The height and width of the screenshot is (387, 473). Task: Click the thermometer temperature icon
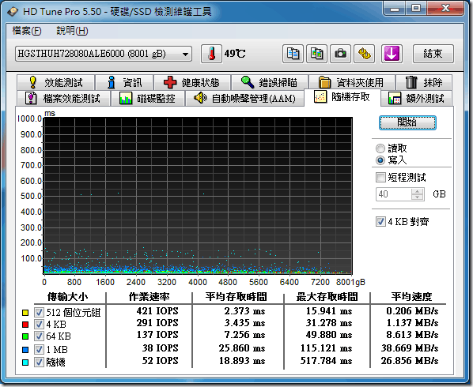pyautogui.click(x=211, y=54)
